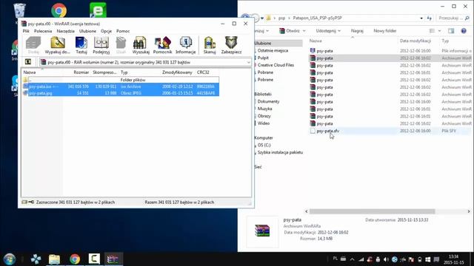Viewport: 474px width, 266px height.
Task: Select Pulpit in Explorer sidebar
Action: [x=263, y=58]
